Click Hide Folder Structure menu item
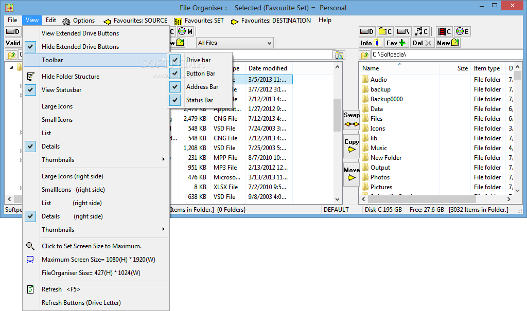527x311 pixels. tap(96, 77)
